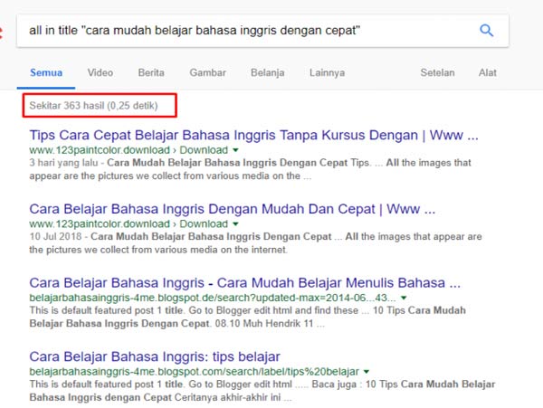Open the Setelan menu

437,72
